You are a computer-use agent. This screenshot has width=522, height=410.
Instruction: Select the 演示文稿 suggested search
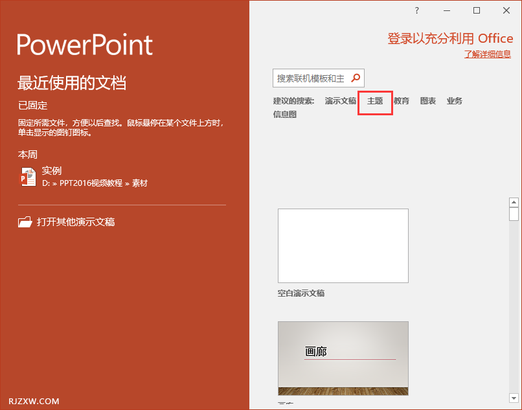340,101
